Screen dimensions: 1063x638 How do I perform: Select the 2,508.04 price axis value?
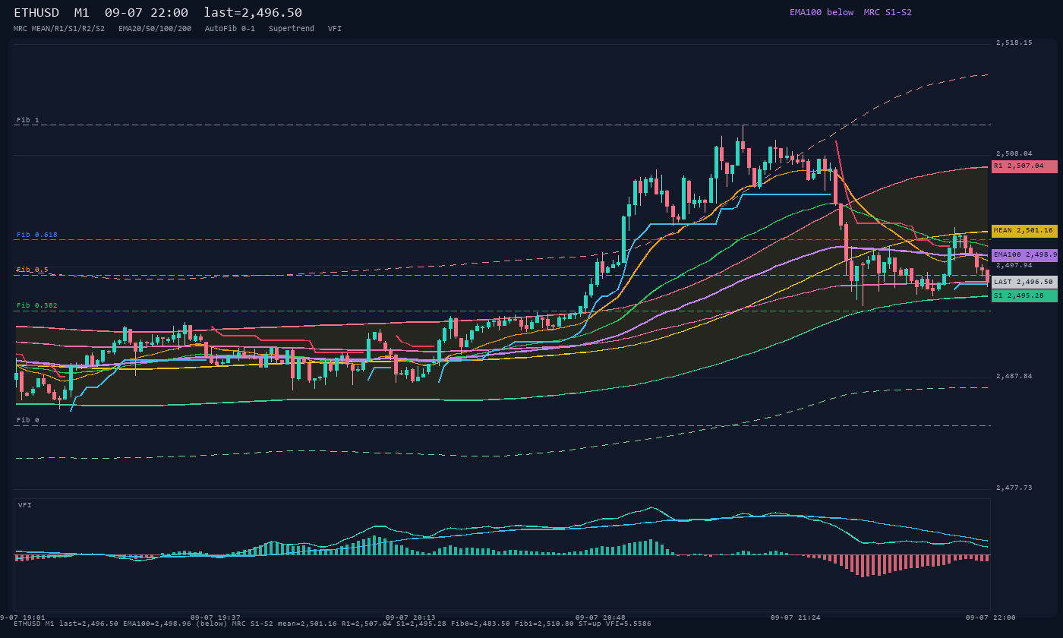click(x=1014, y=153)
